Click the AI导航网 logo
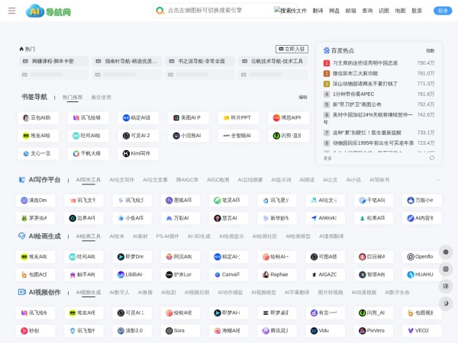This screenshot has height=343, width=458. [x=48, y=11]
